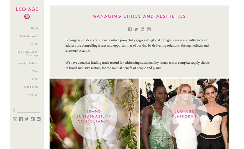The image size is (244, 149).
Task: Open the Clients menu item
Action: click(34, 44)
